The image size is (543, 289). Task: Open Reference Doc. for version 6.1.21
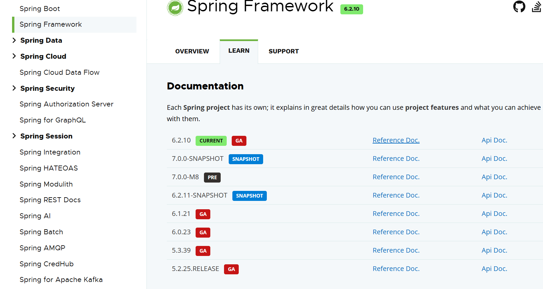click(396, 214)
